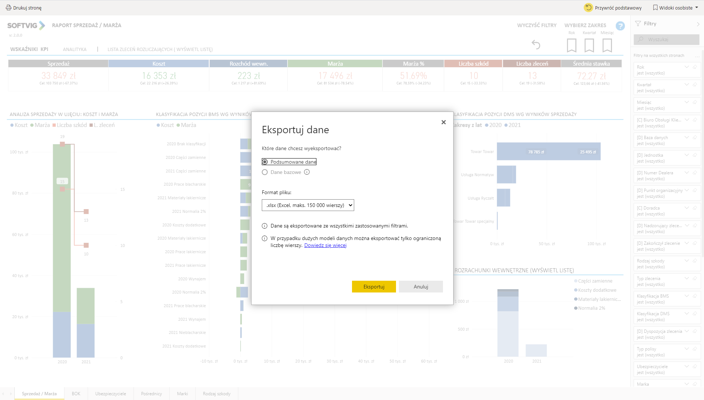Image resolution: width=704 pixels, height=400 pixels.
Task: Click the Rok bookmark icon
Action: (x=571, y=46)
